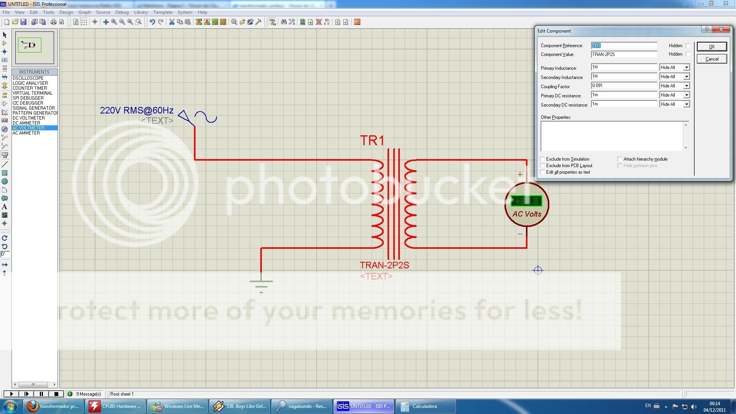Click the Save design toolbar icon
The height and width of the screenshot is (414, 736).
coord(23,22)
